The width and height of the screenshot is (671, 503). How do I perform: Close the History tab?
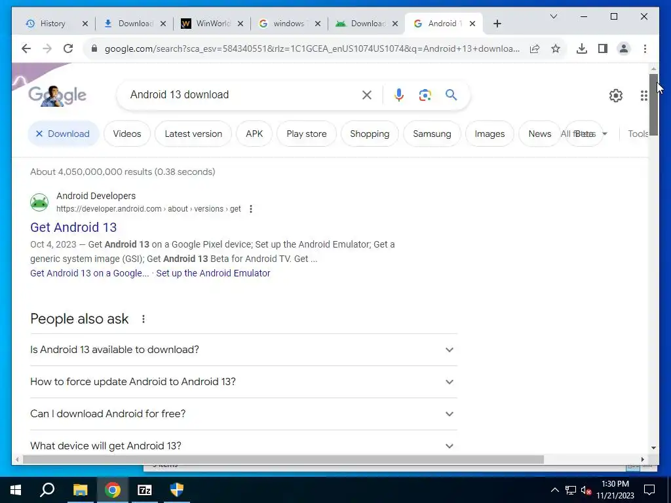(x=85, y=24)
